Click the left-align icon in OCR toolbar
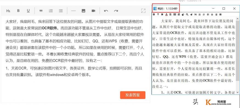This screenshot has height=108, width=240. pyautogui.click(x=171, y=14)
